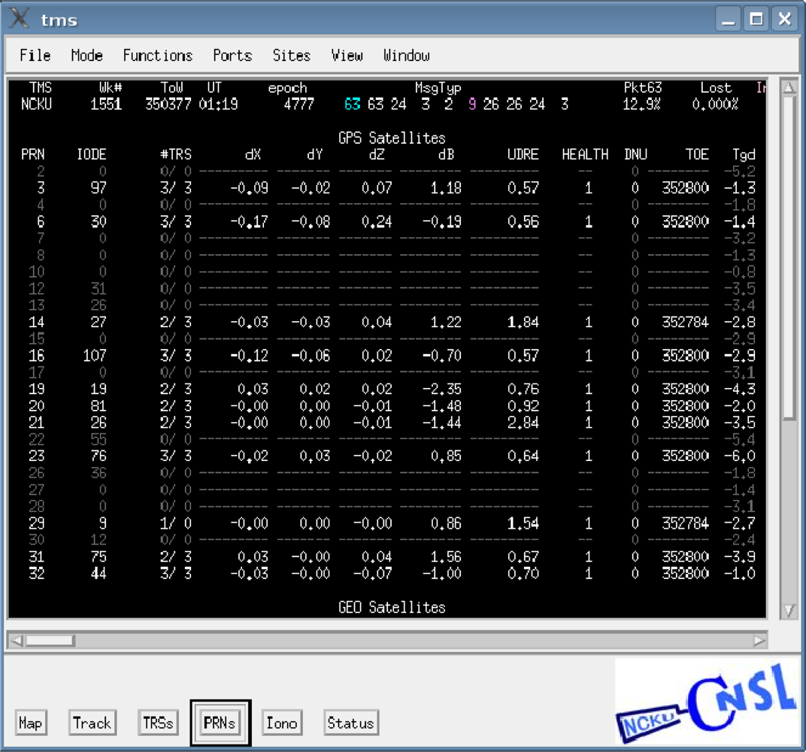Click PRN 14 UDRE value 1.84
This screenshot has height=752, width=806.
[523, 322]
